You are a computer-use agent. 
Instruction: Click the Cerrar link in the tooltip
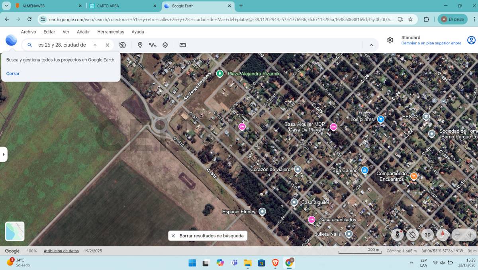click(x=13, y=74)
